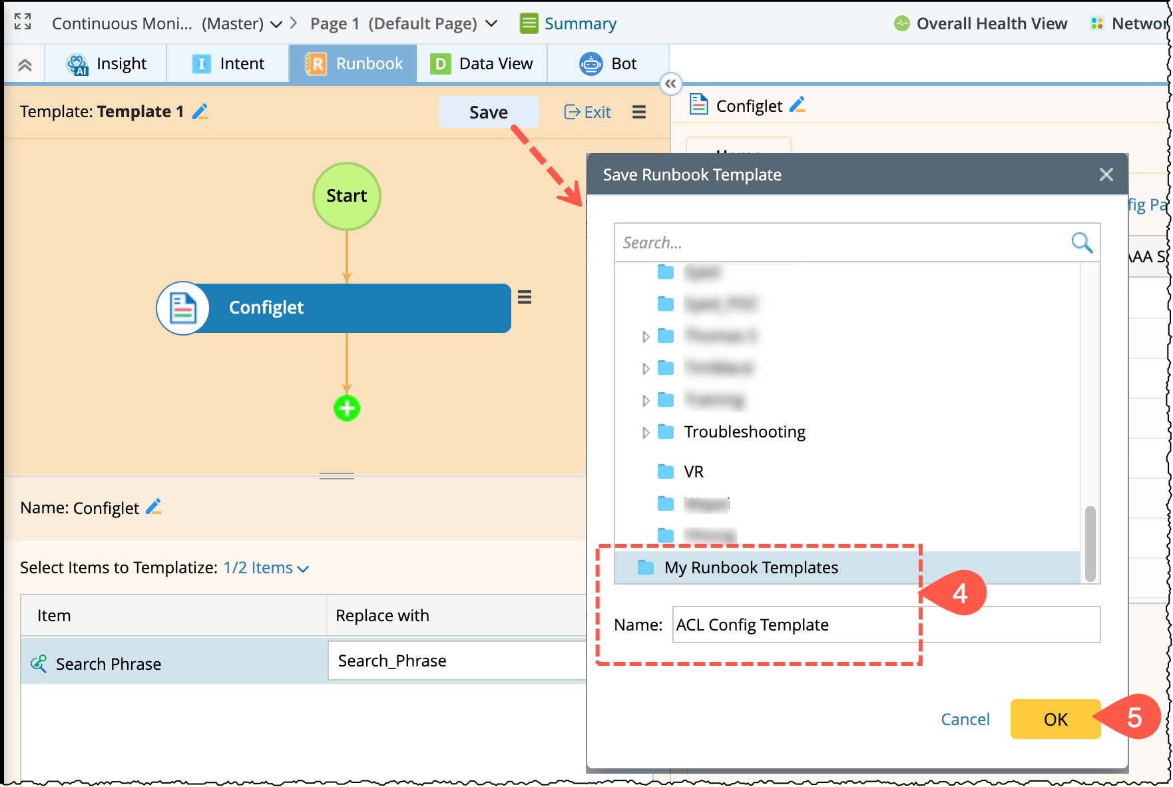
Task: Open the runbook hamburger menu beside Exit
Action: click(638, 112)
